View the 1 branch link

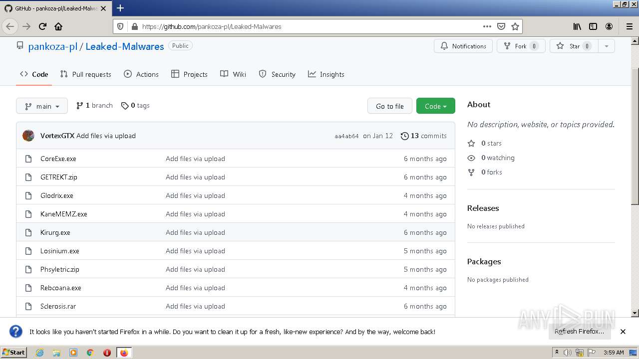pos(94,106)
